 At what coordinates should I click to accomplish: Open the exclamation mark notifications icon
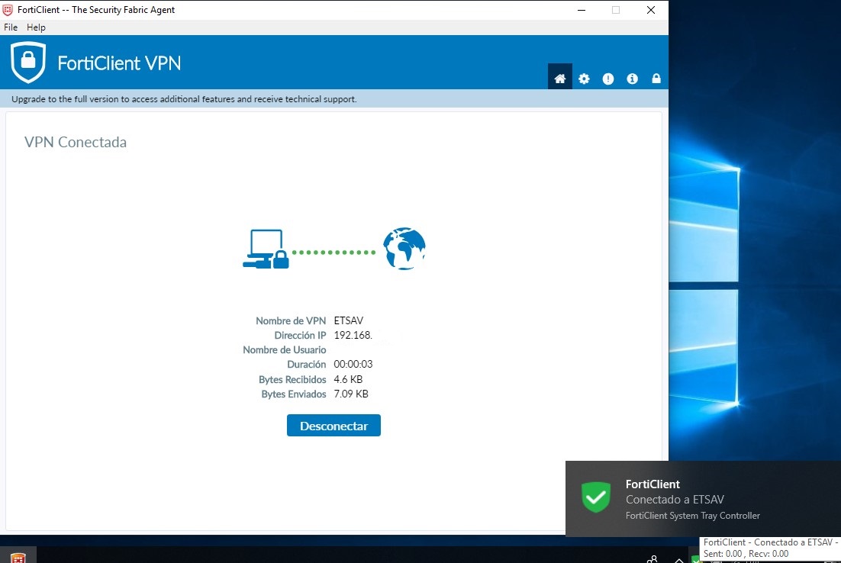coord(608,79)
